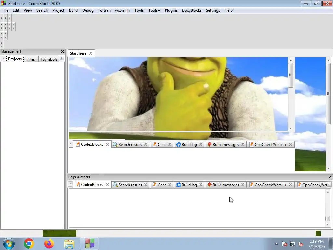Click the Management tabs right arrow
The image size is (333, 250).
[62, 58]
